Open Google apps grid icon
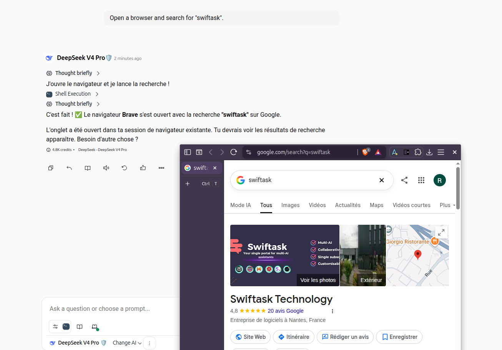Viewport: 502px width, 350px height. point(421,180)
